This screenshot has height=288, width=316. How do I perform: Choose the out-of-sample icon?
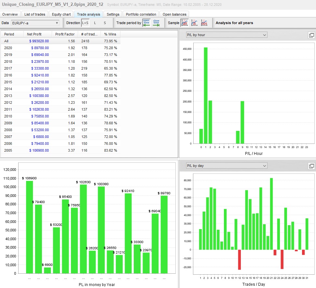[204, 23]
